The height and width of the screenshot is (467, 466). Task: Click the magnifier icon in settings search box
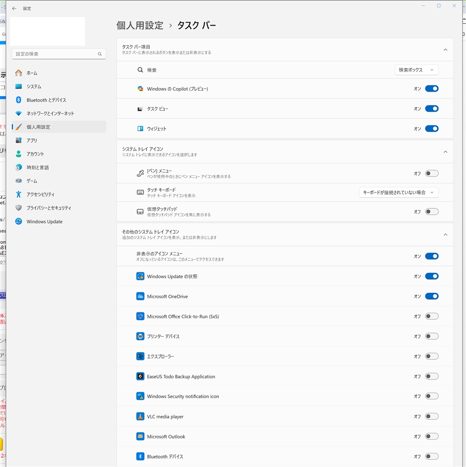pyautogui.click(x=100, y=54)
